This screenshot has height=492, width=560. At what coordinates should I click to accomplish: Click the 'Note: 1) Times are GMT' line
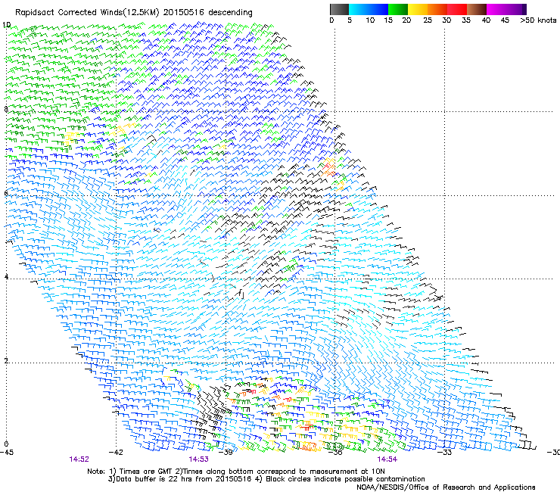(236, 472)
